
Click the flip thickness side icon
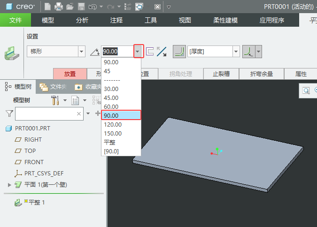(x=150, y=51)
